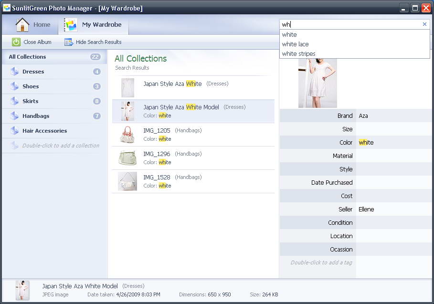Viewport: 434px width, 304px height.
Task: Select the 'white lace' suggestion
Action: pos(355,44)
